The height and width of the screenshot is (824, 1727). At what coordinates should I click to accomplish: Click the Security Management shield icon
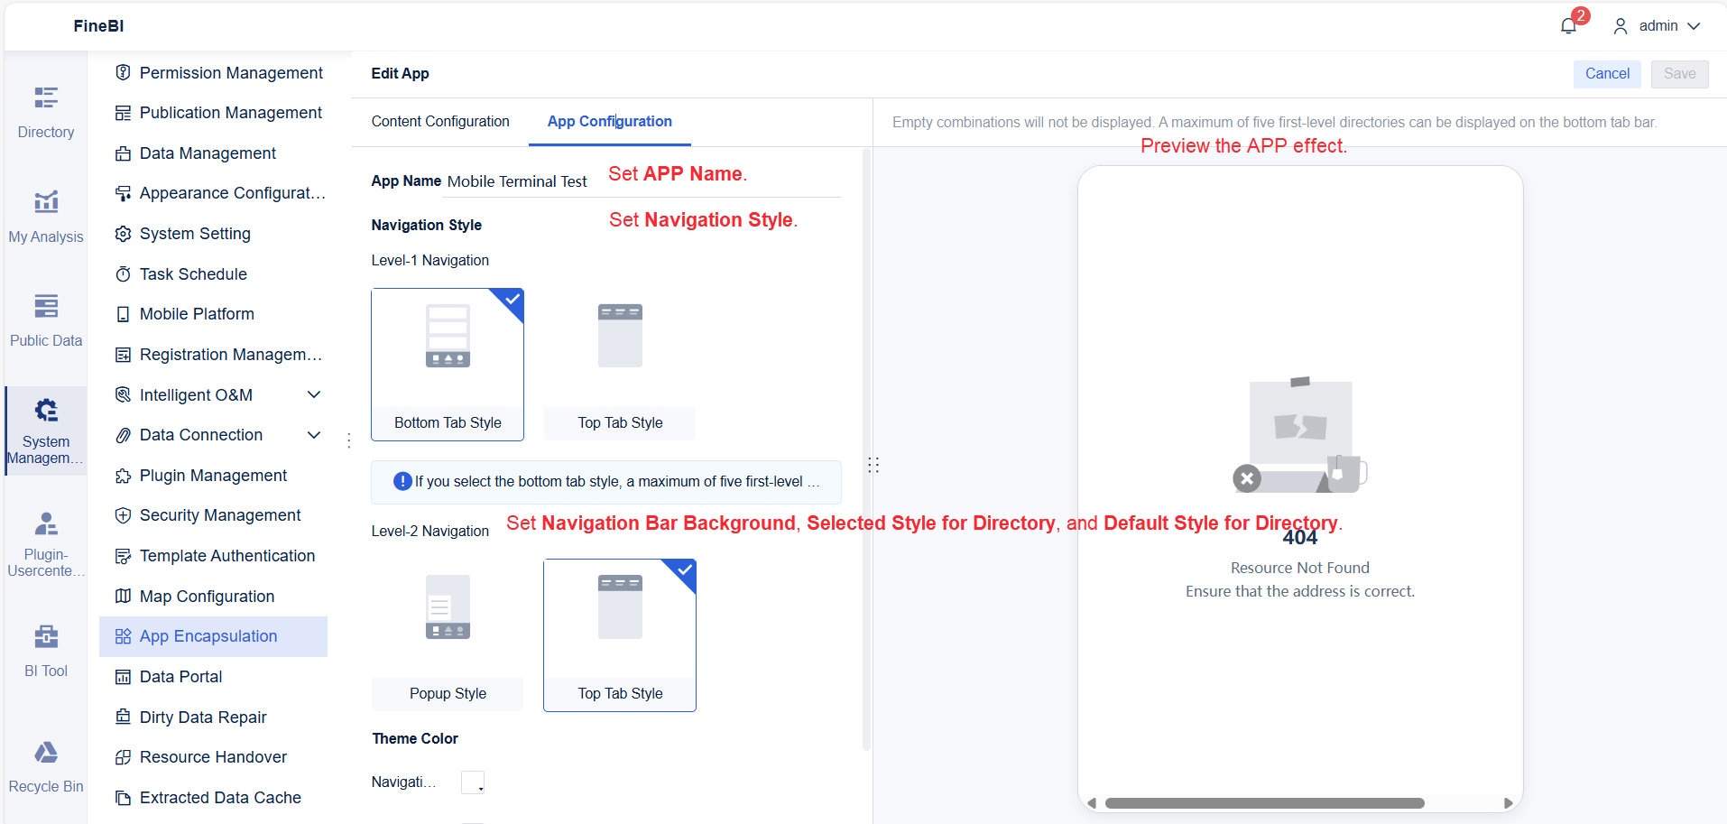pyautogui.click(x=124, y=515)
